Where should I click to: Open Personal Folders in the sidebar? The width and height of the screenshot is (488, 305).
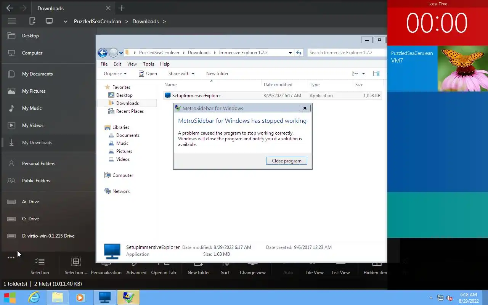48,164
